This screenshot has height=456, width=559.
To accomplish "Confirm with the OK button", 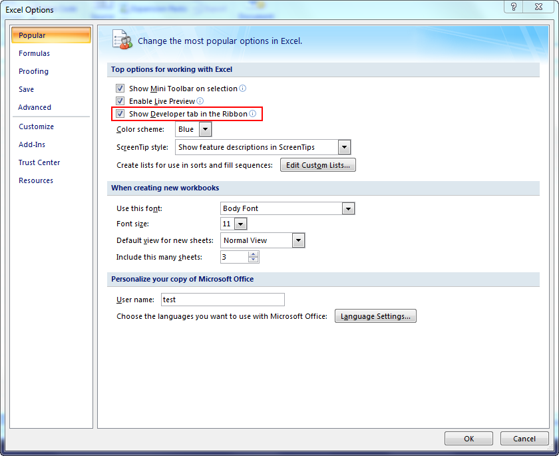I will pyautogui.click(x=468, y=439).
